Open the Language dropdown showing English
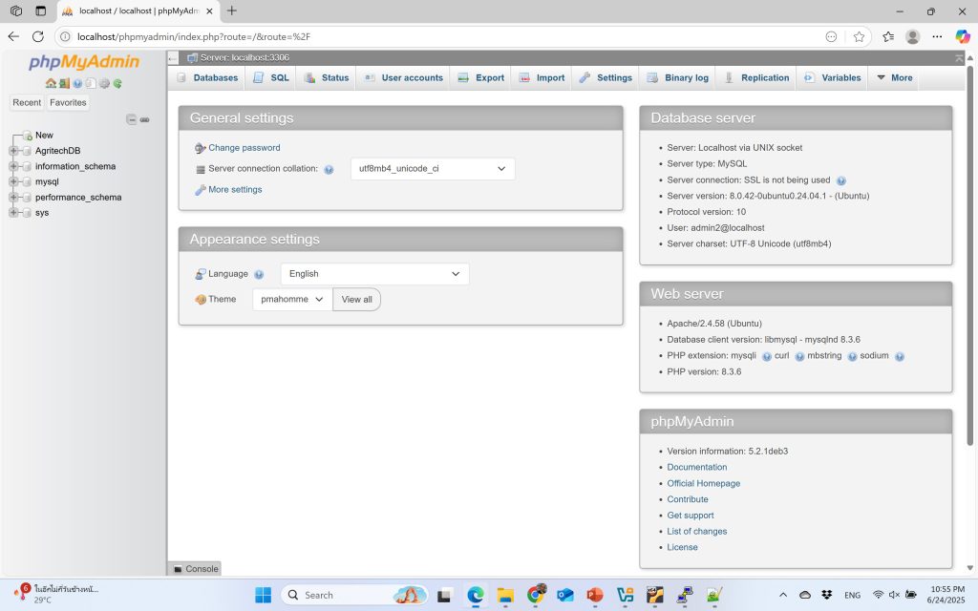Image resolution: width=978 pixels, height=611 pixels. pyautogui.click(x=374, y=274)
